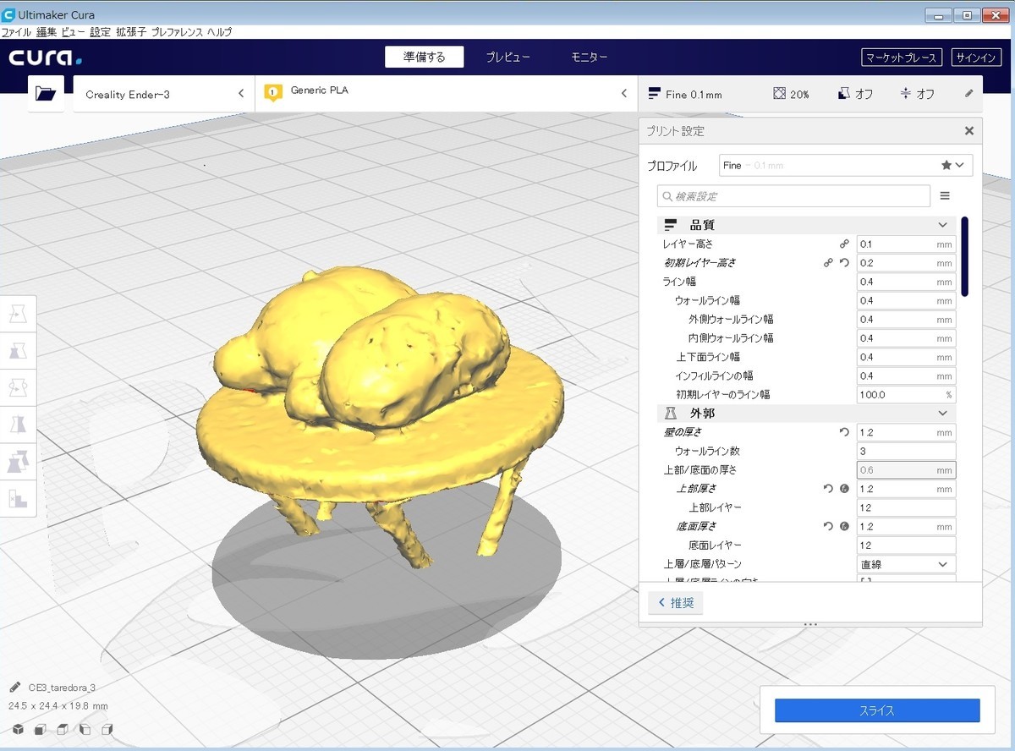This screenshot has height=751, width=1015.
Task: Open file using folder icon
Action: pos(46,93)
